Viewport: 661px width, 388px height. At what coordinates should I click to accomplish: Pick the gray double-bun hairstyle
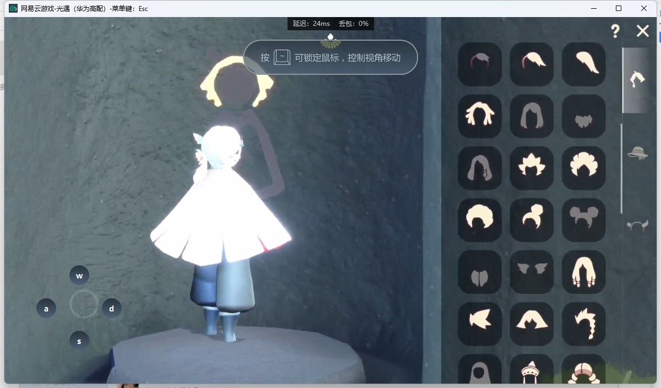tap(583, 220)
